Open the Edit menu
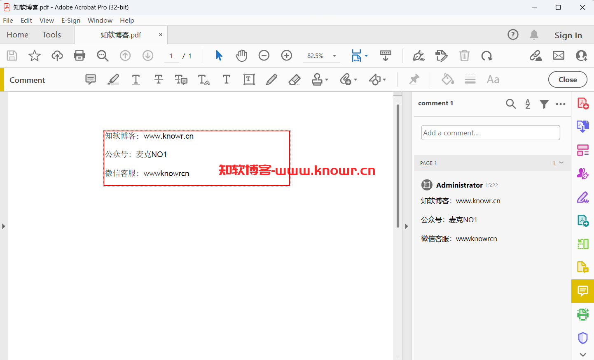The width and height of the screenshot is (594, 360). (x=26, y=20)
